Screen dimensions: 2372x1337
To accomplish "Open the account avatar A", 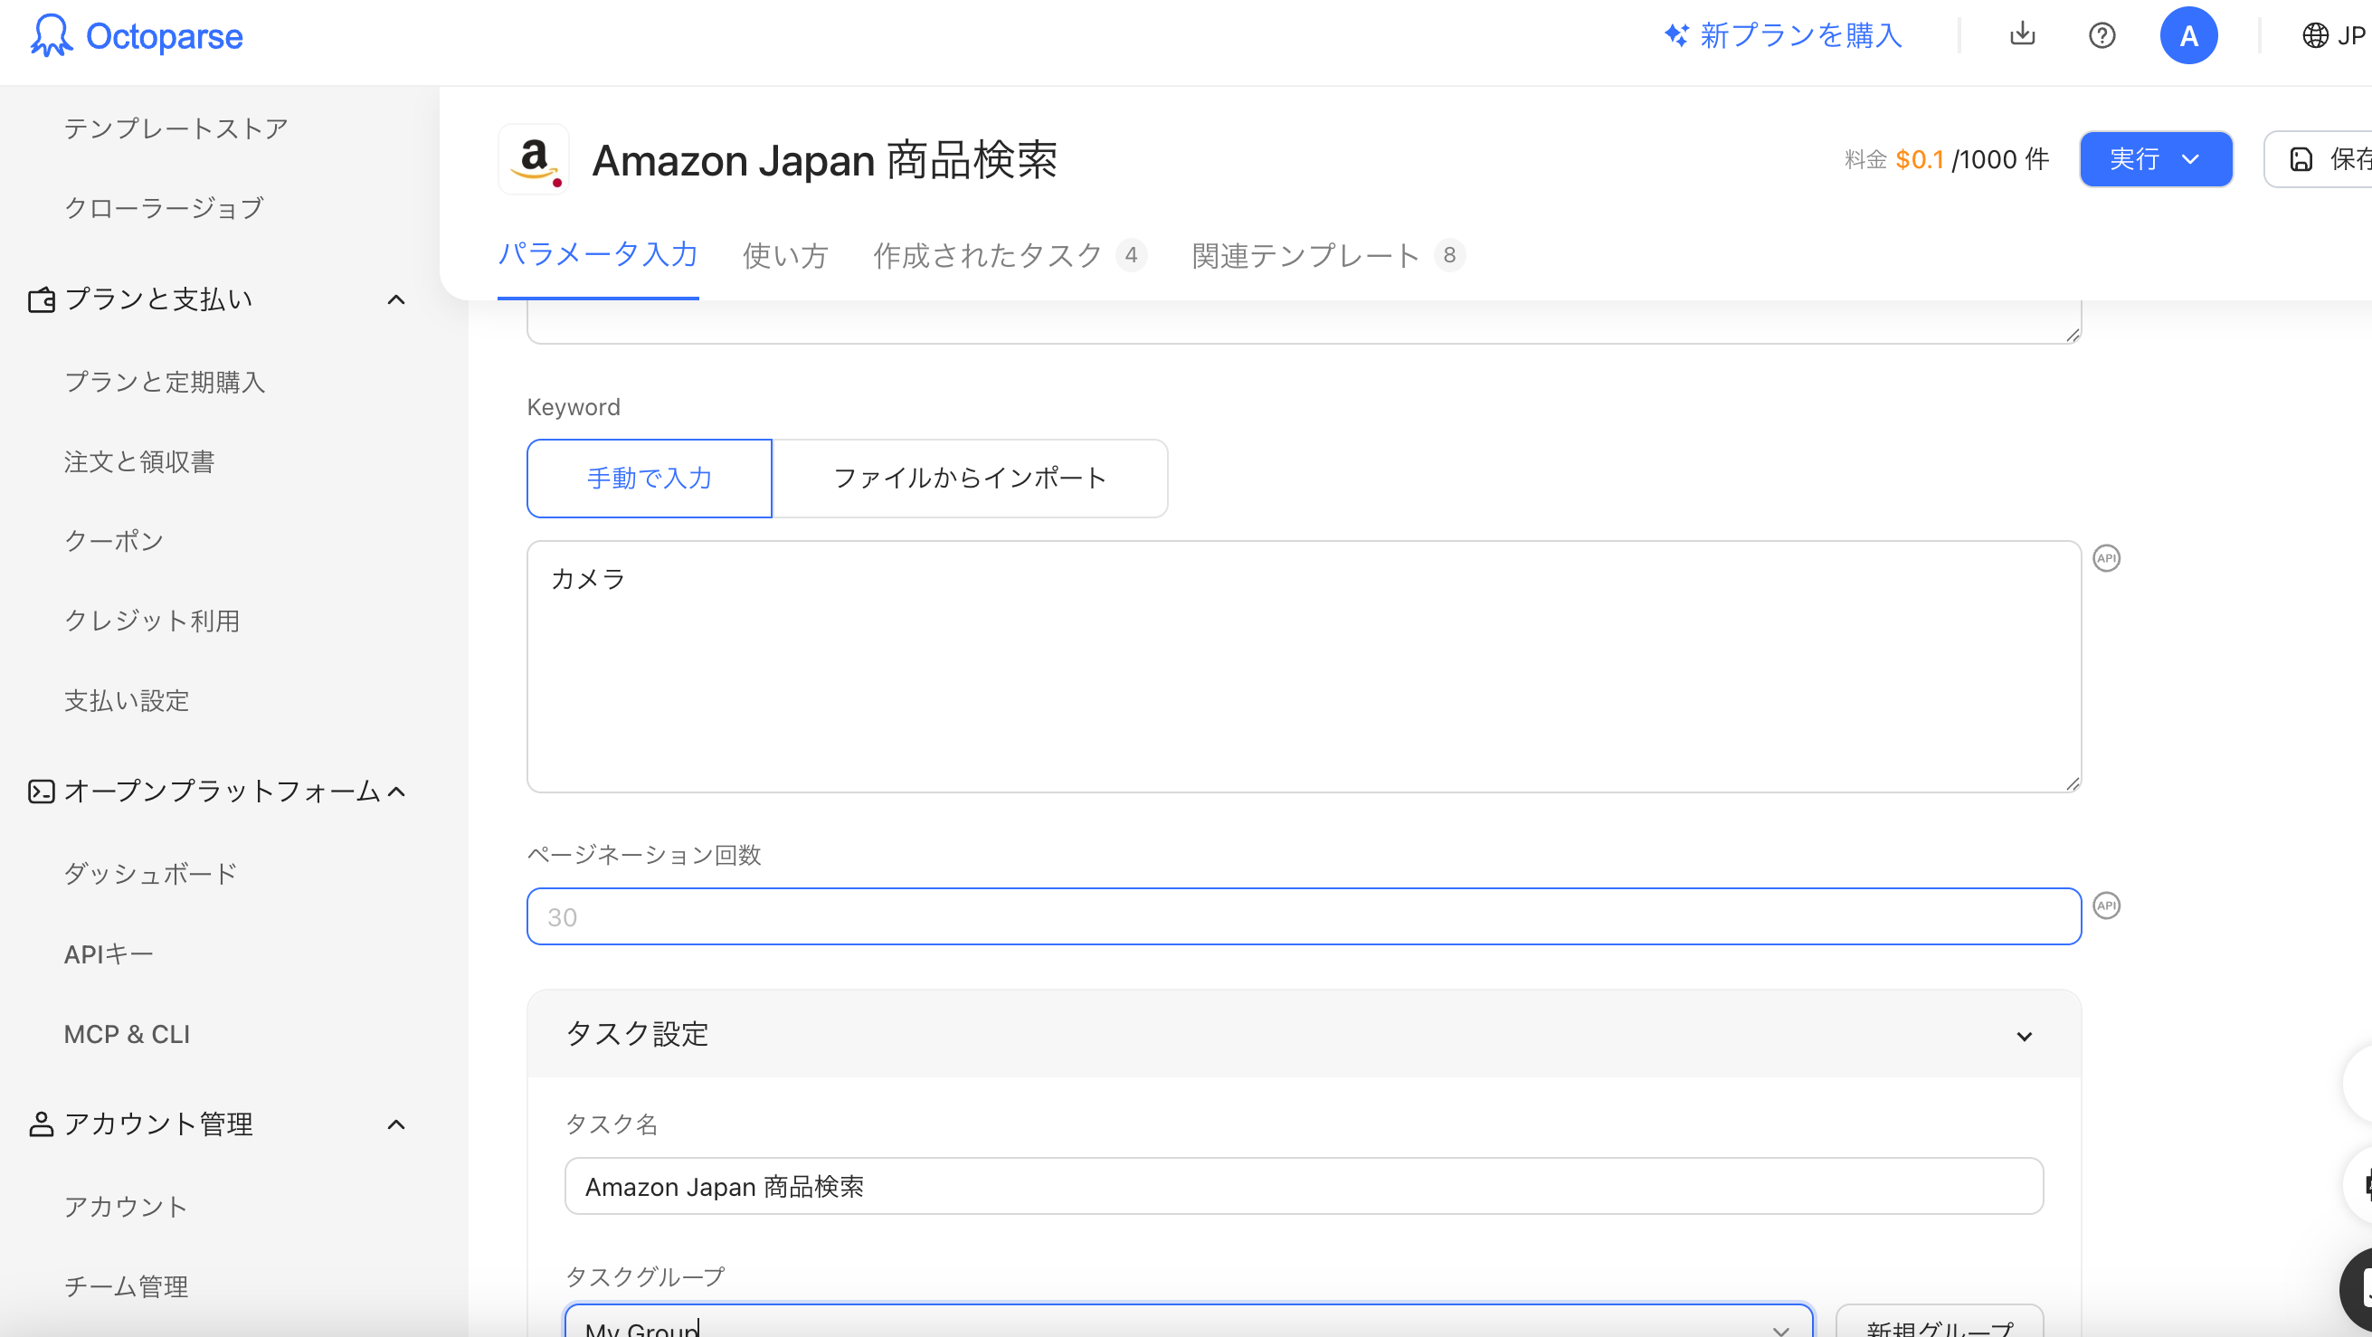I will pyautogui.click(x=2187, y=35).
